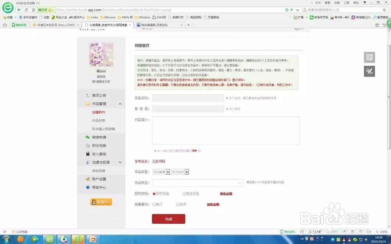Open the 东方玄幻 category dropdown
Image resolution: width=391 pixels, height=244 pixels.
[x=187, y=172]
